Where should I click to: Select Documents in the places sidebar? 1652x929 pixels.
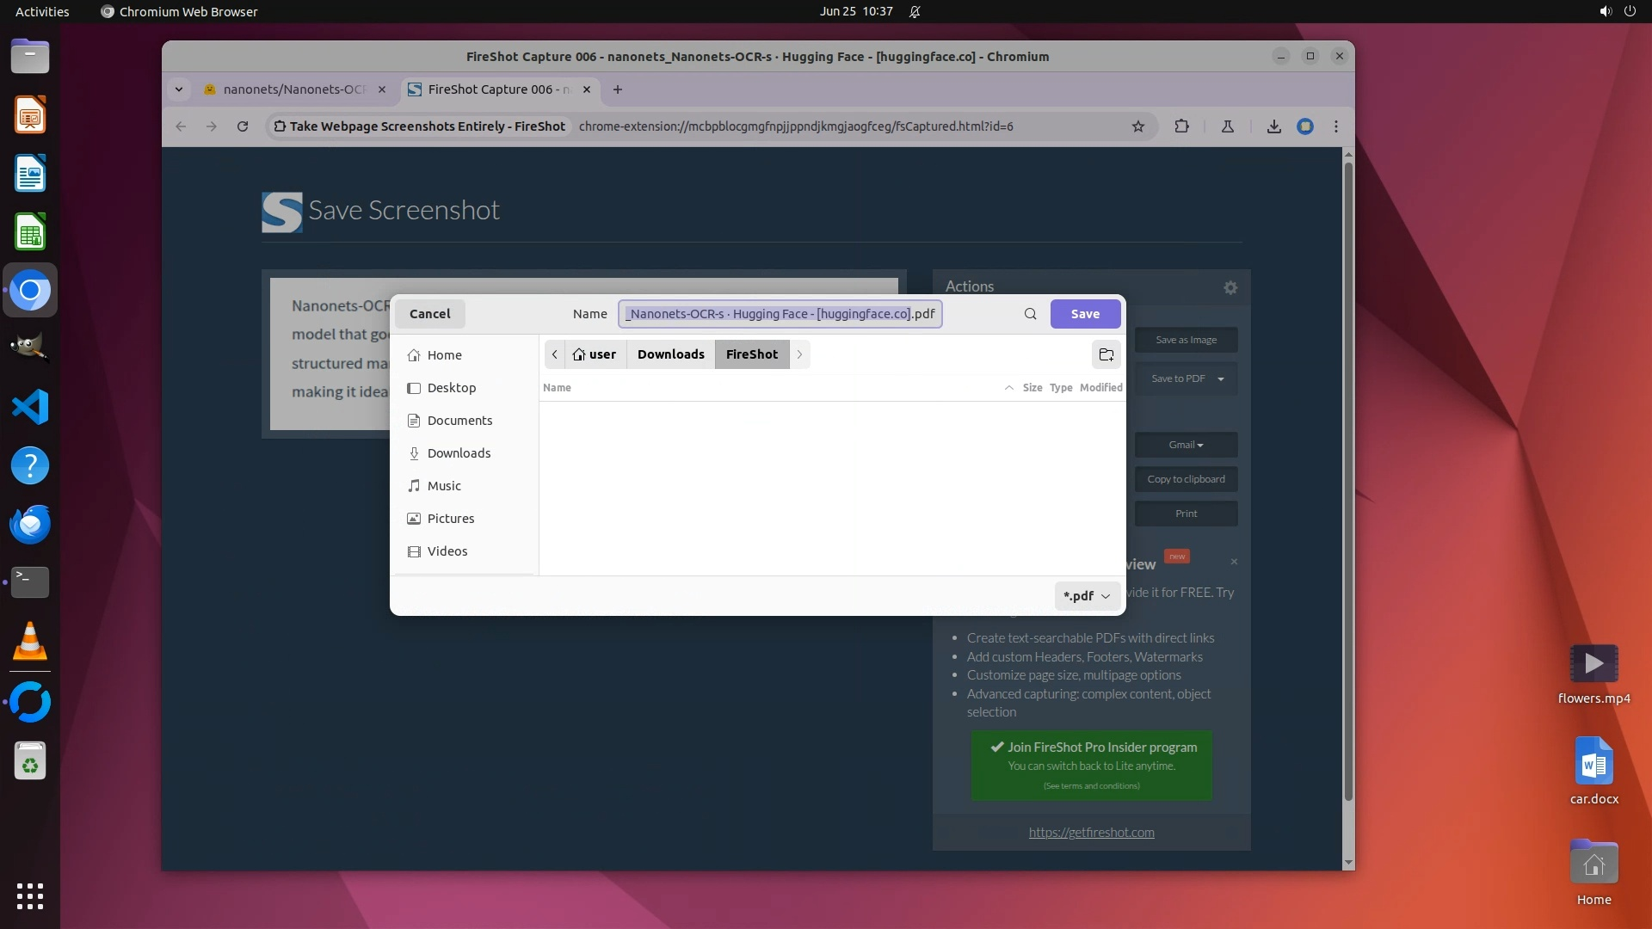coord(459,421)
